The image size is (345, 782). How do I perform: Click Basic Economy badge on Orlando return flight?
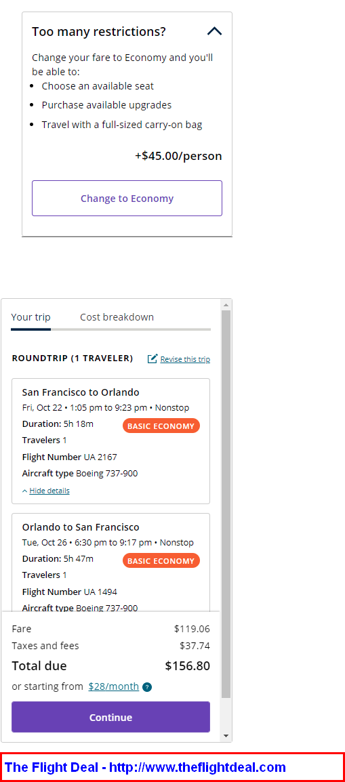161,560
